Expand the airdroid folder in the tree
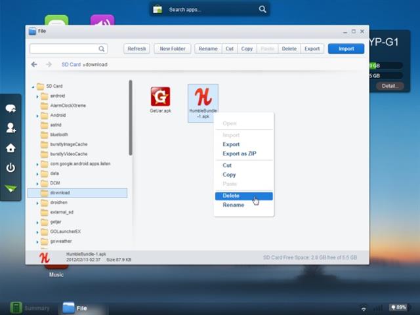 click(37, 96)
